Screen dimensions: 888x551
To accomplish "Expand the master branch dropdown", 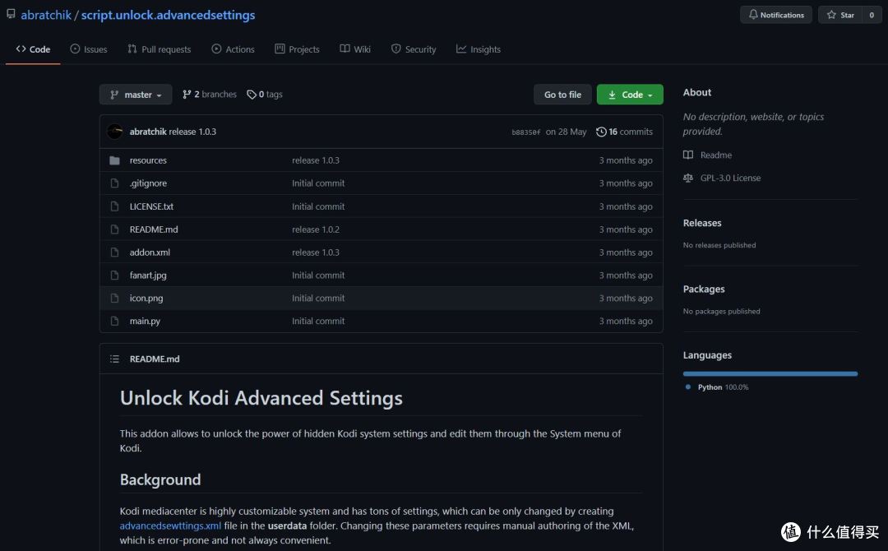I will click(136, 95).
